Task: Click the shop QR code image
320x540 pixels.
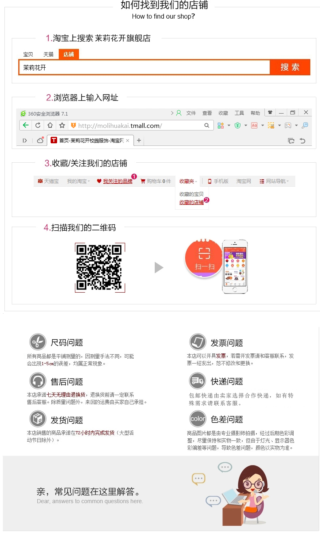Action: 100,267
